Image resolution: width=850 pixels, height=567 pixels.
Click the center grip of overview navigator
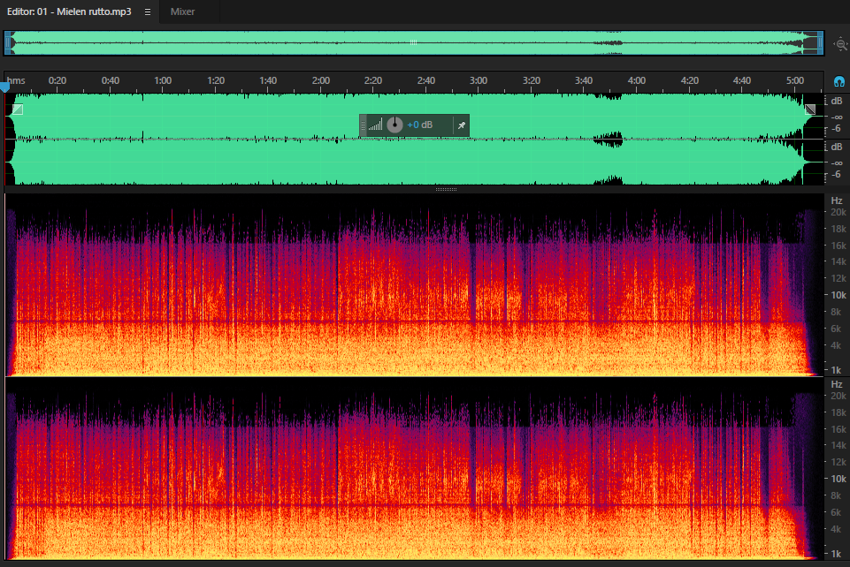(414, 42)
